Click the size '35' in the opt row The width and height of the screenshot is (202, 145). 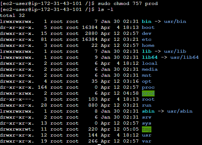coord(94,81)
